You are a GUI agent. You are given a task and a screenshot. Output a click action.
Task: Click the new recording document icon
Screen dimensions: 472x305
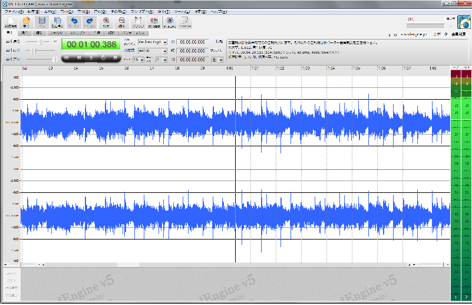pyautogui.click(x=11, y=22)
